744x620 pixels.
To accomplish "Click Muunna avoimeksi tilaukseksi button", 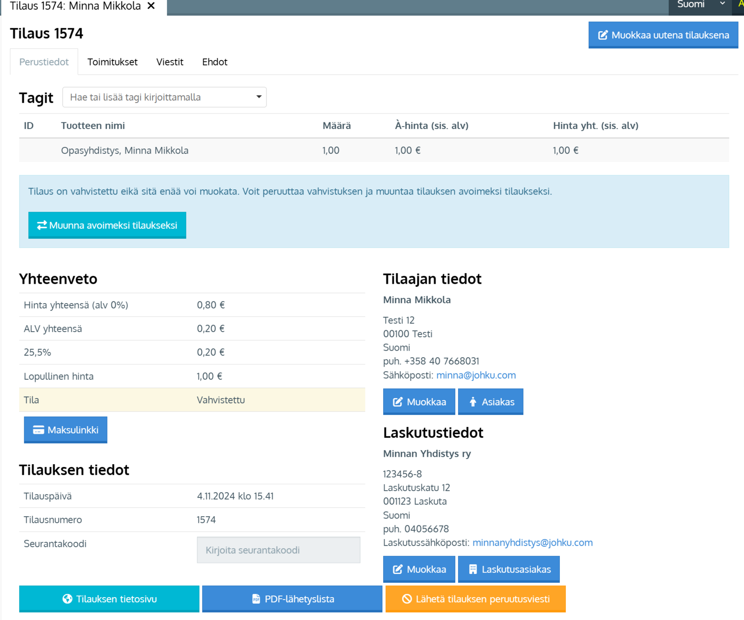I will (x=107, y=225).
